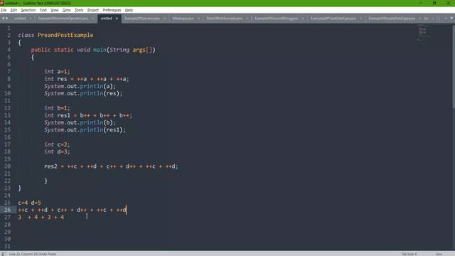The image size is (455, 256).
Task: Click the System.out.println(b); line
Action: [x=80, y=122]
